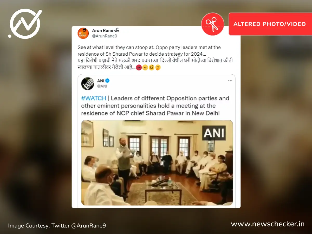Viewport: 312px width, 234px height.
Task: Open the #WATCH hashtag link
Action: click(94, 98)
